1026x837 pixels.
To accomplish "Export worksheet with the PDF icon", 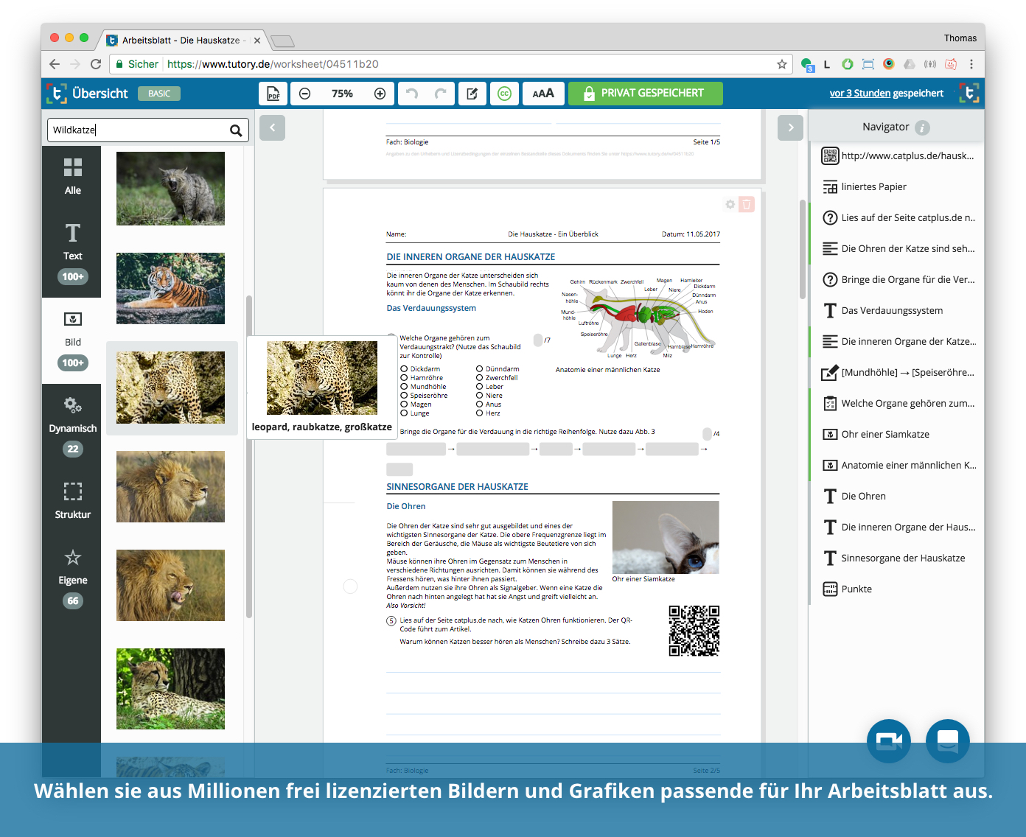I will click(273, 94).
